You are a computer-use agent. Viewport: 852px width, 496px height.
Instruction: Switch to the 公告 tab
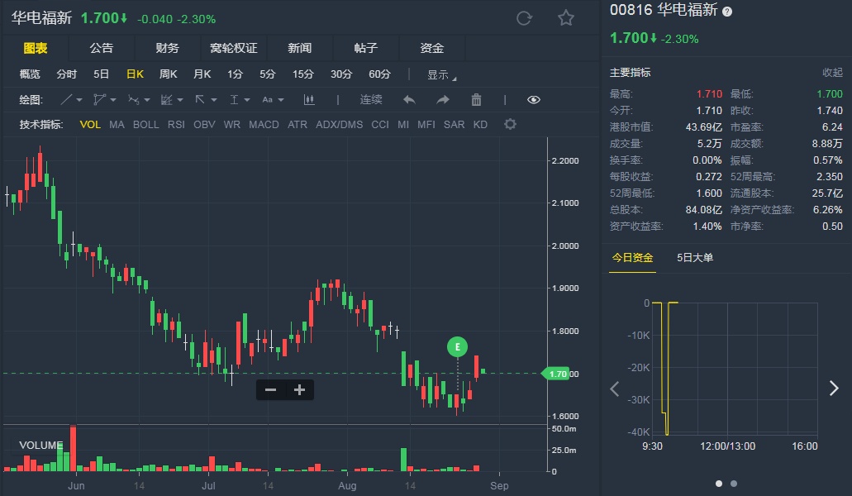[x=101, y=48]
